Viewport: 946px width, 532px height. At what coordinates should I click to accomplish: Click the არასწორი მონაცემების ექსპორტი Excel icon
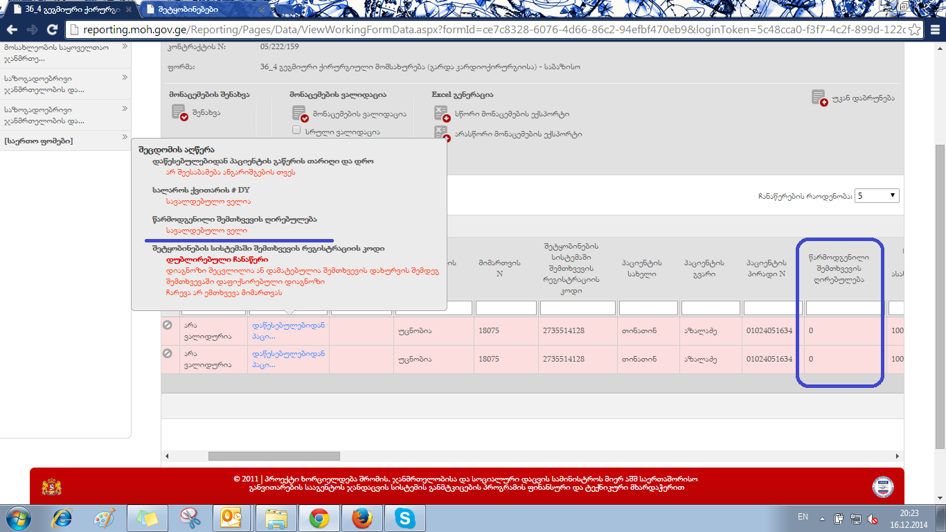tap(441, 134)
